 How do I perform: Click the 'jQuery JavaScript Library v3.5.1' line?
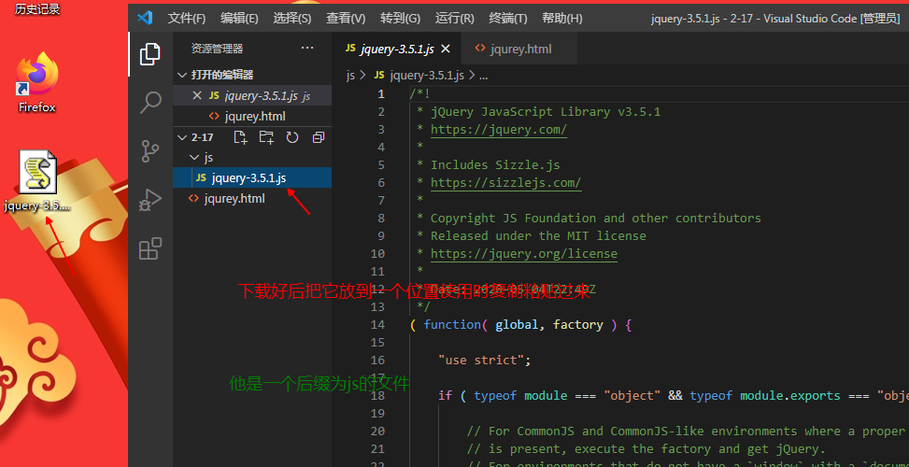(546, 111)
